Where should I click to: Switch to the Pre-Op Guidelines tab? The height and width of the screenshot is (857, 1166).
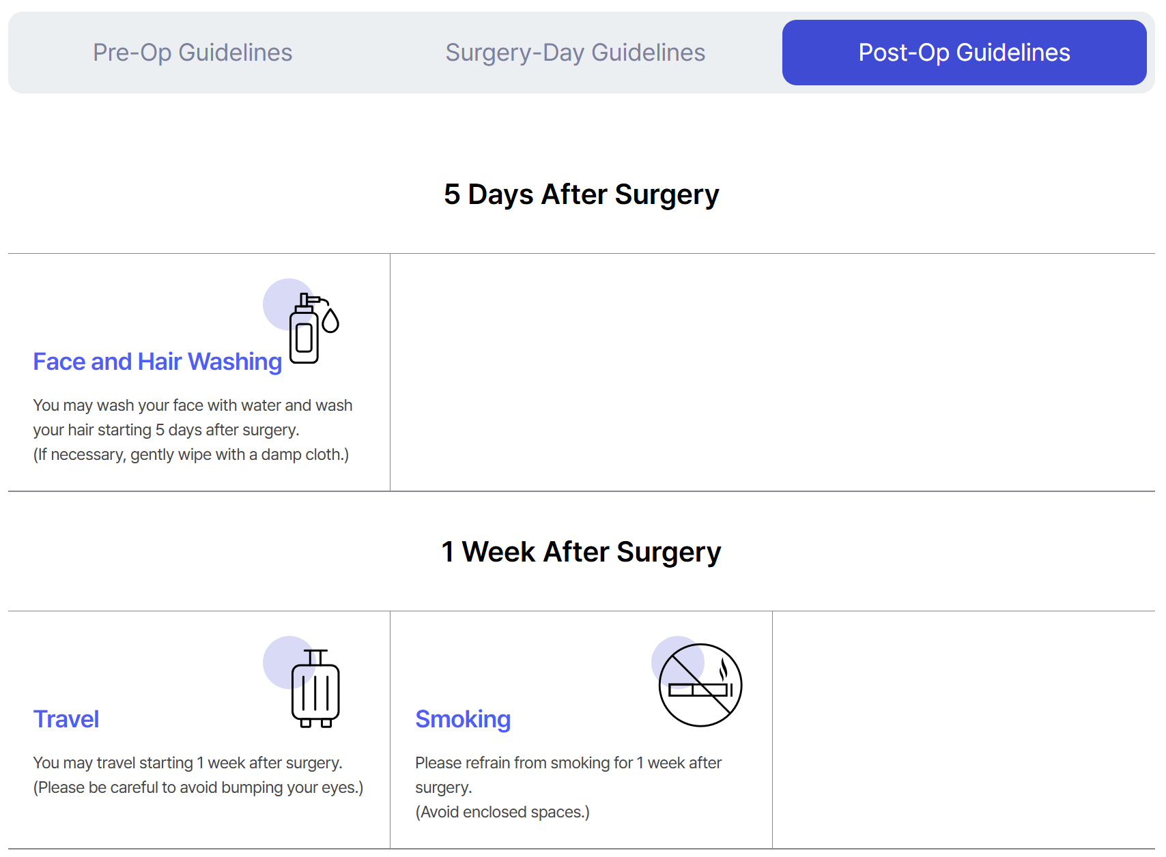193,53
